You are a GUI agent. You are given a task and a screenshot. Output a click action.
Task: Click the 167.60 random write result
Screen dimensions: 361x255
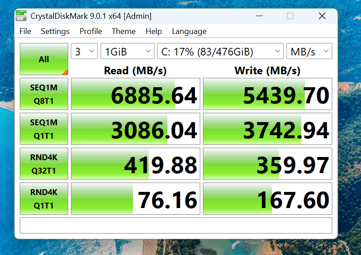point(268,199)
